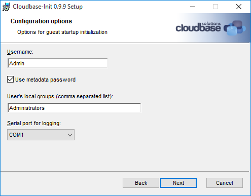Click the "Use metadata password" label text
Screen dimensions: 251x196
[x=45, y=80]
